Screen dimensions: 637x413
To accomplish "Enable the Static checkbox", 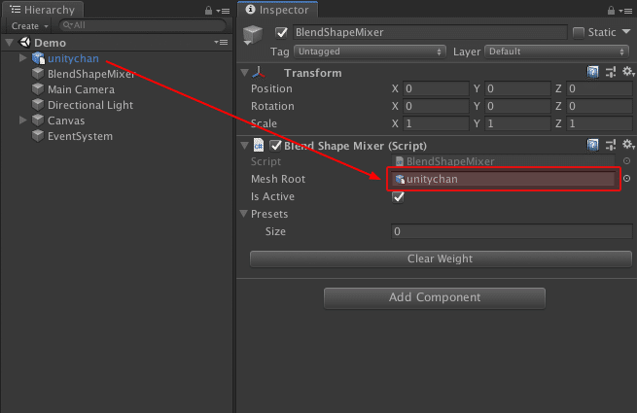I will (x=578, y=32).
